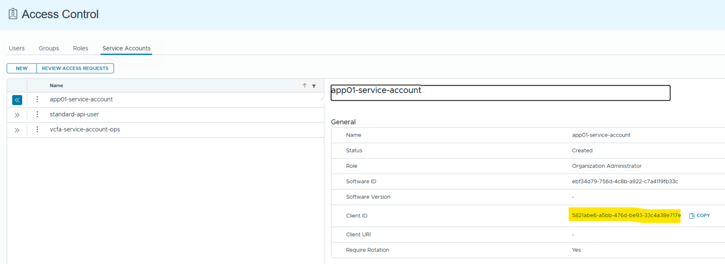Open actions menu for standard-api-user

pyautogui.click(x=37, y=114)
